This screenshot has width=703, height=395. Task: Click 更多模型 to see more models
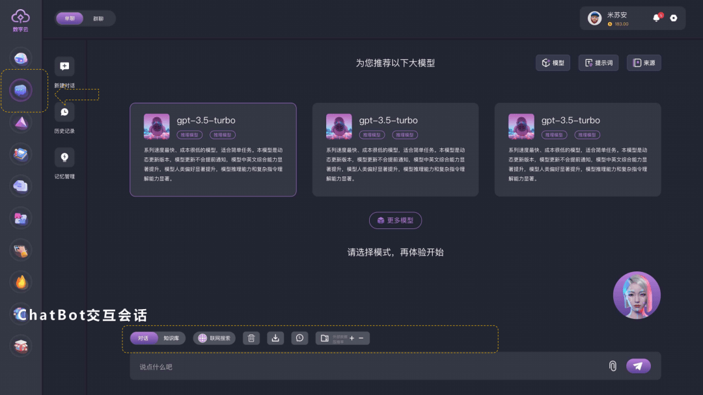(x=396, y=220)
